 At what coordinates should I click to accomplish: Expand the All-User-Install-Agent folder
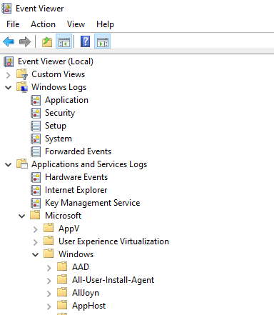(49, 281)
